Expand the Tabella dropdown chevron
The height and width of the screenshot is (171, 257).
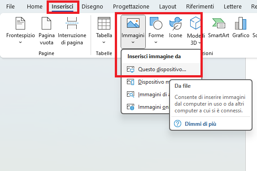[104, 43]
